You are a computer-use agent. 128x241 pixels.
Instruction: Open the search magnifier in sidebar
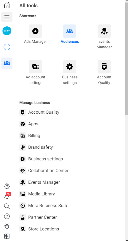point(7,206)
